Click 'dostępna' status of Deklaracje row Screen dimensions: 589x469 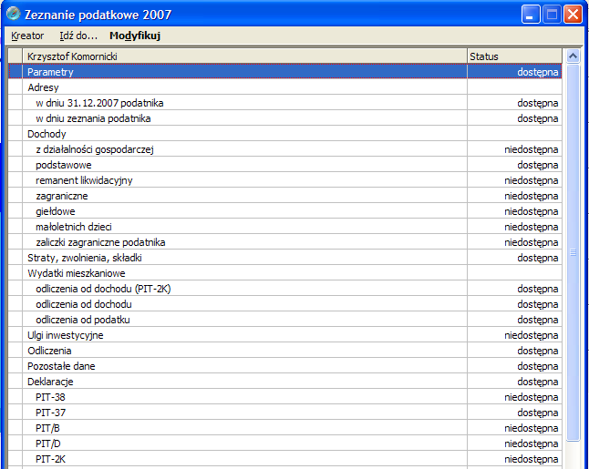538,382
